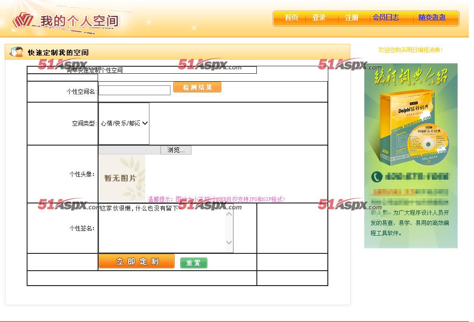Click the user icon beside 快速定制我的空间
The height and width of the screenshot is (322, 474).
[x=17, y=52]
